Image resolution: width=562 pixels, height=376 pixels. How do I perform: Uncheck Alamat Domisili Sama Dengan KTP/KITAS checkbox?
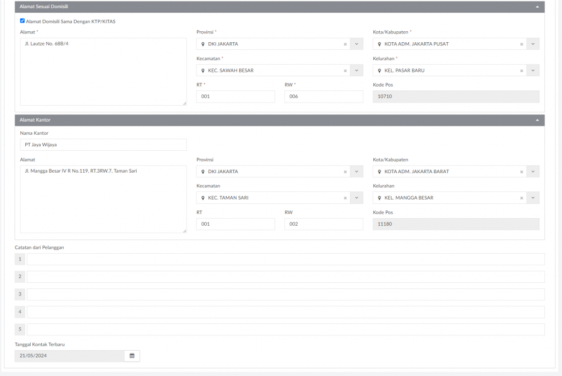click(x=22, y=21)
